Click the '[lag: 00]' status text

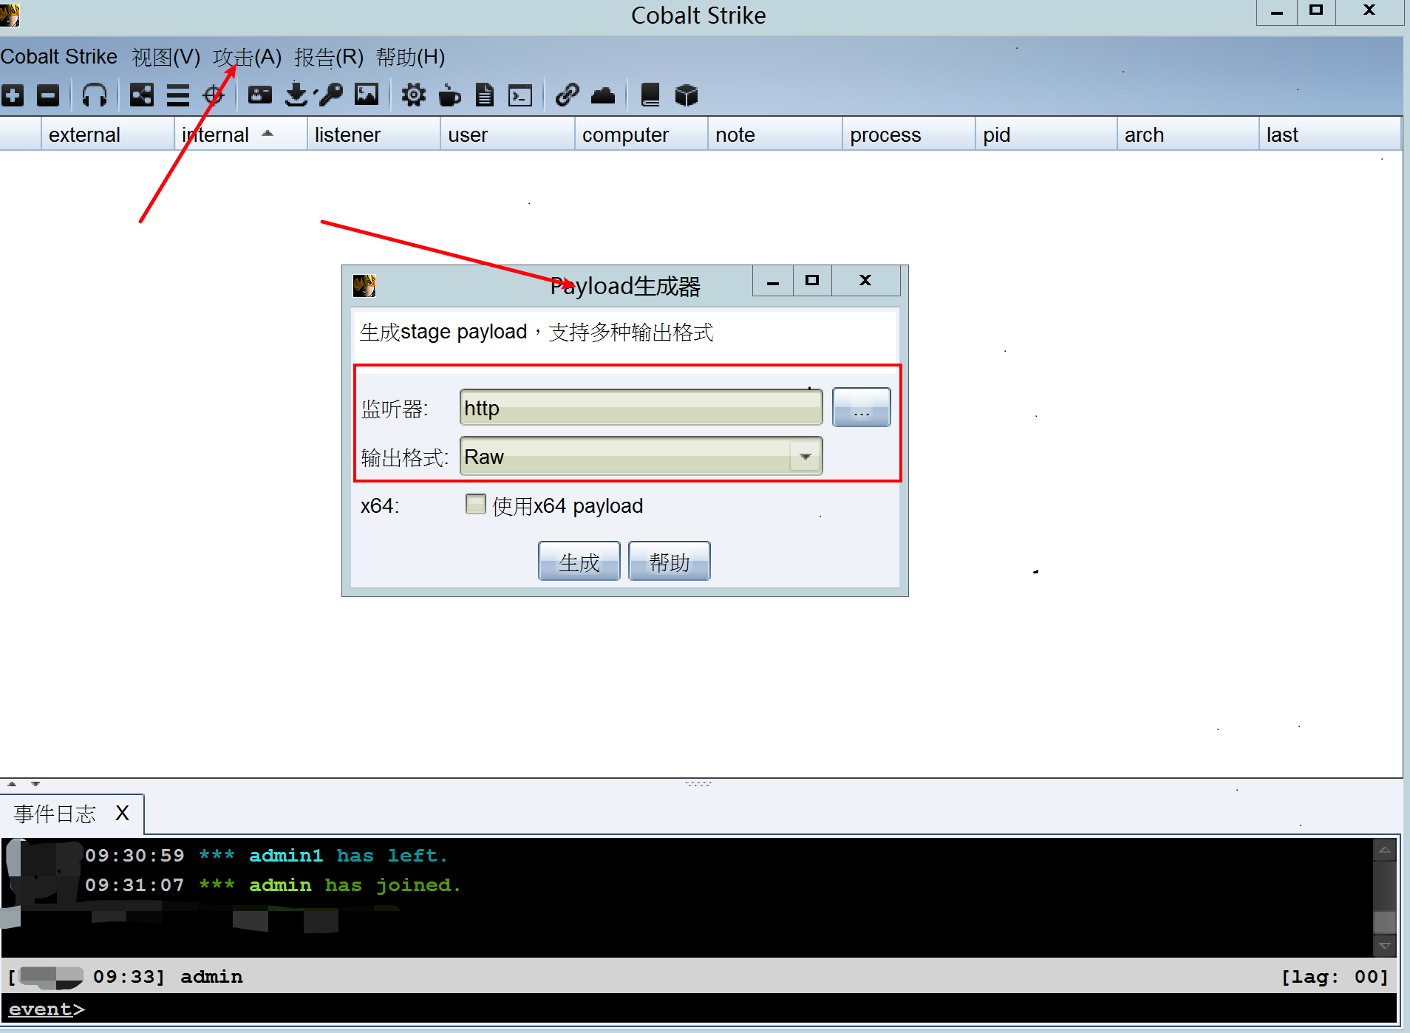(1335, 977)
